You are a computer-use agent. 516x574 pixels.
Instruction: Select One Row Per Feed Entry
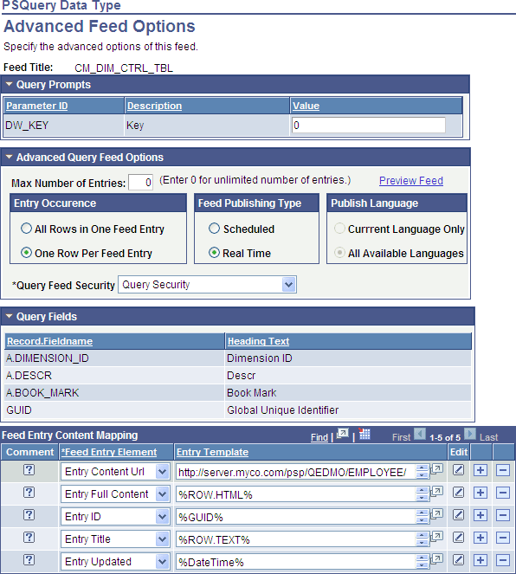tap(26, 253)
